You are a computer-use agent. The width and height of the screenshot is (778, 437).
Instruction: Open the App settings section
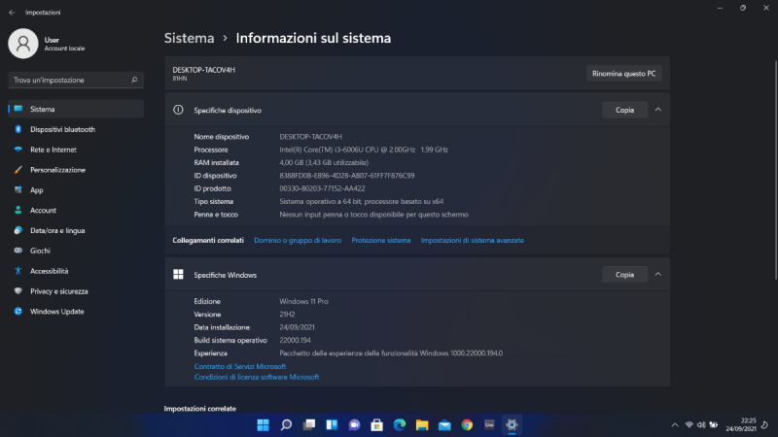76,190
